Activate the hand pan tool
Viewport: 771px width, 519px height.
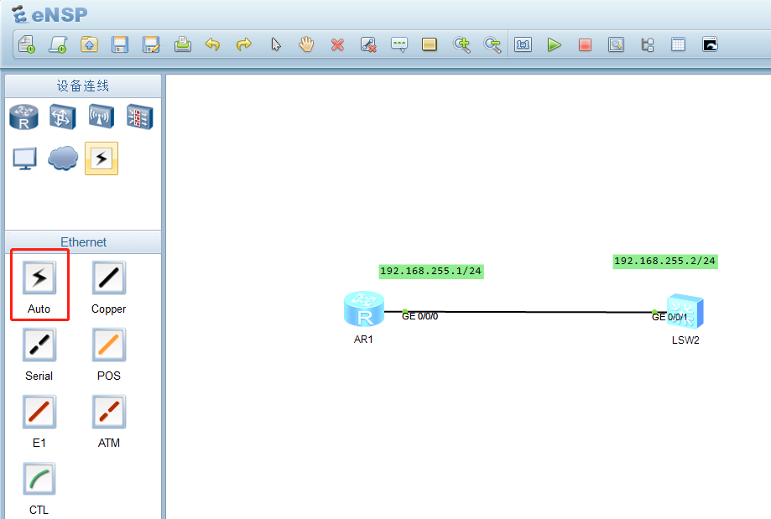tap(306, 44)
